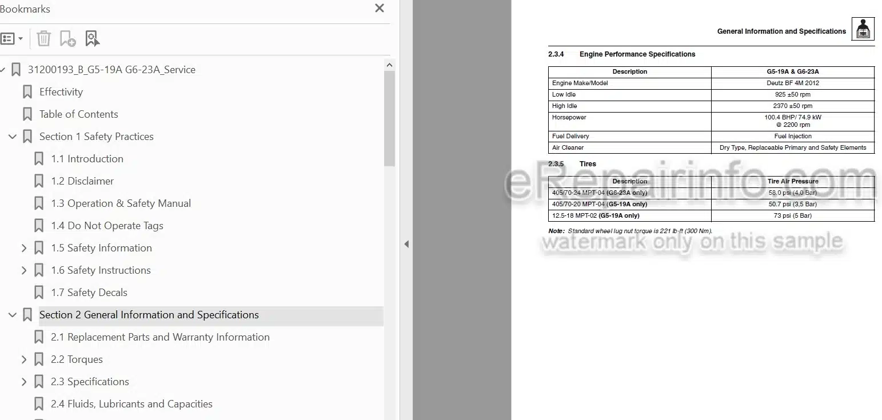Click the Low Idle 925 ±50 rpm value
This screenshot has width=882, height=420.
(793, 95)
